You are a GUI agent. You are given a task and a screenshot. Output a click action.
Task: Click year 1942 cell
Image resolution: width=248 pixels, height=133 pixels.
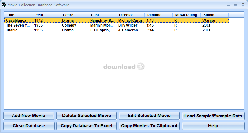tap(38, 21)
